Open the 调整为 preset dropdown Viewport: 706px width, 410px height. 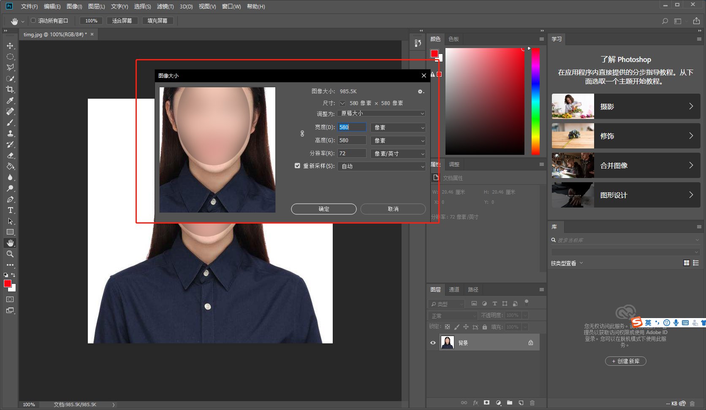point(381,113)
